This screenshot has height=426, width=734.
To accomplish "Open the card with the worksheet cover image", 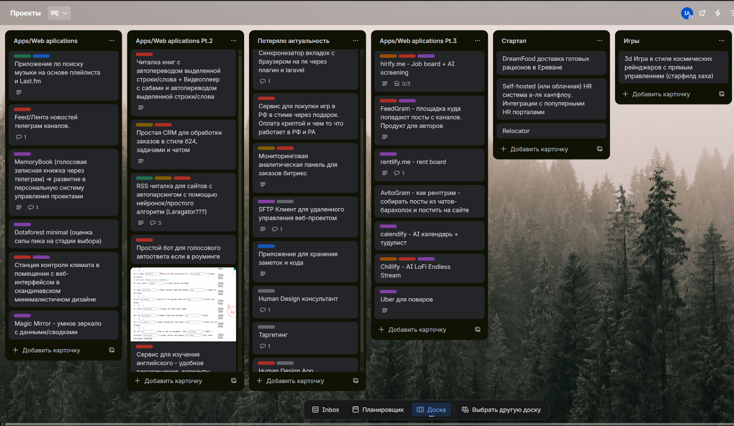I will click(183, 304).
